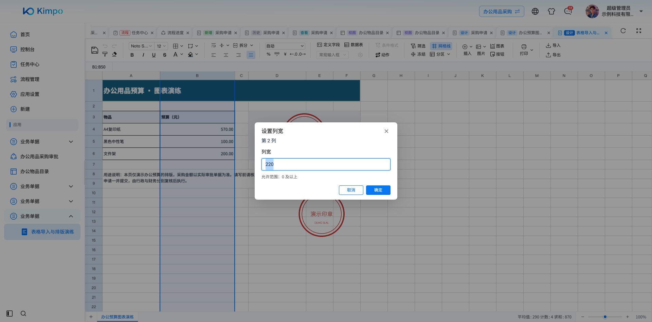Enter fullscreen with the expand icon
Image resolution: width=652 pixels, height=322 pixels.
(x=639, y=31)
